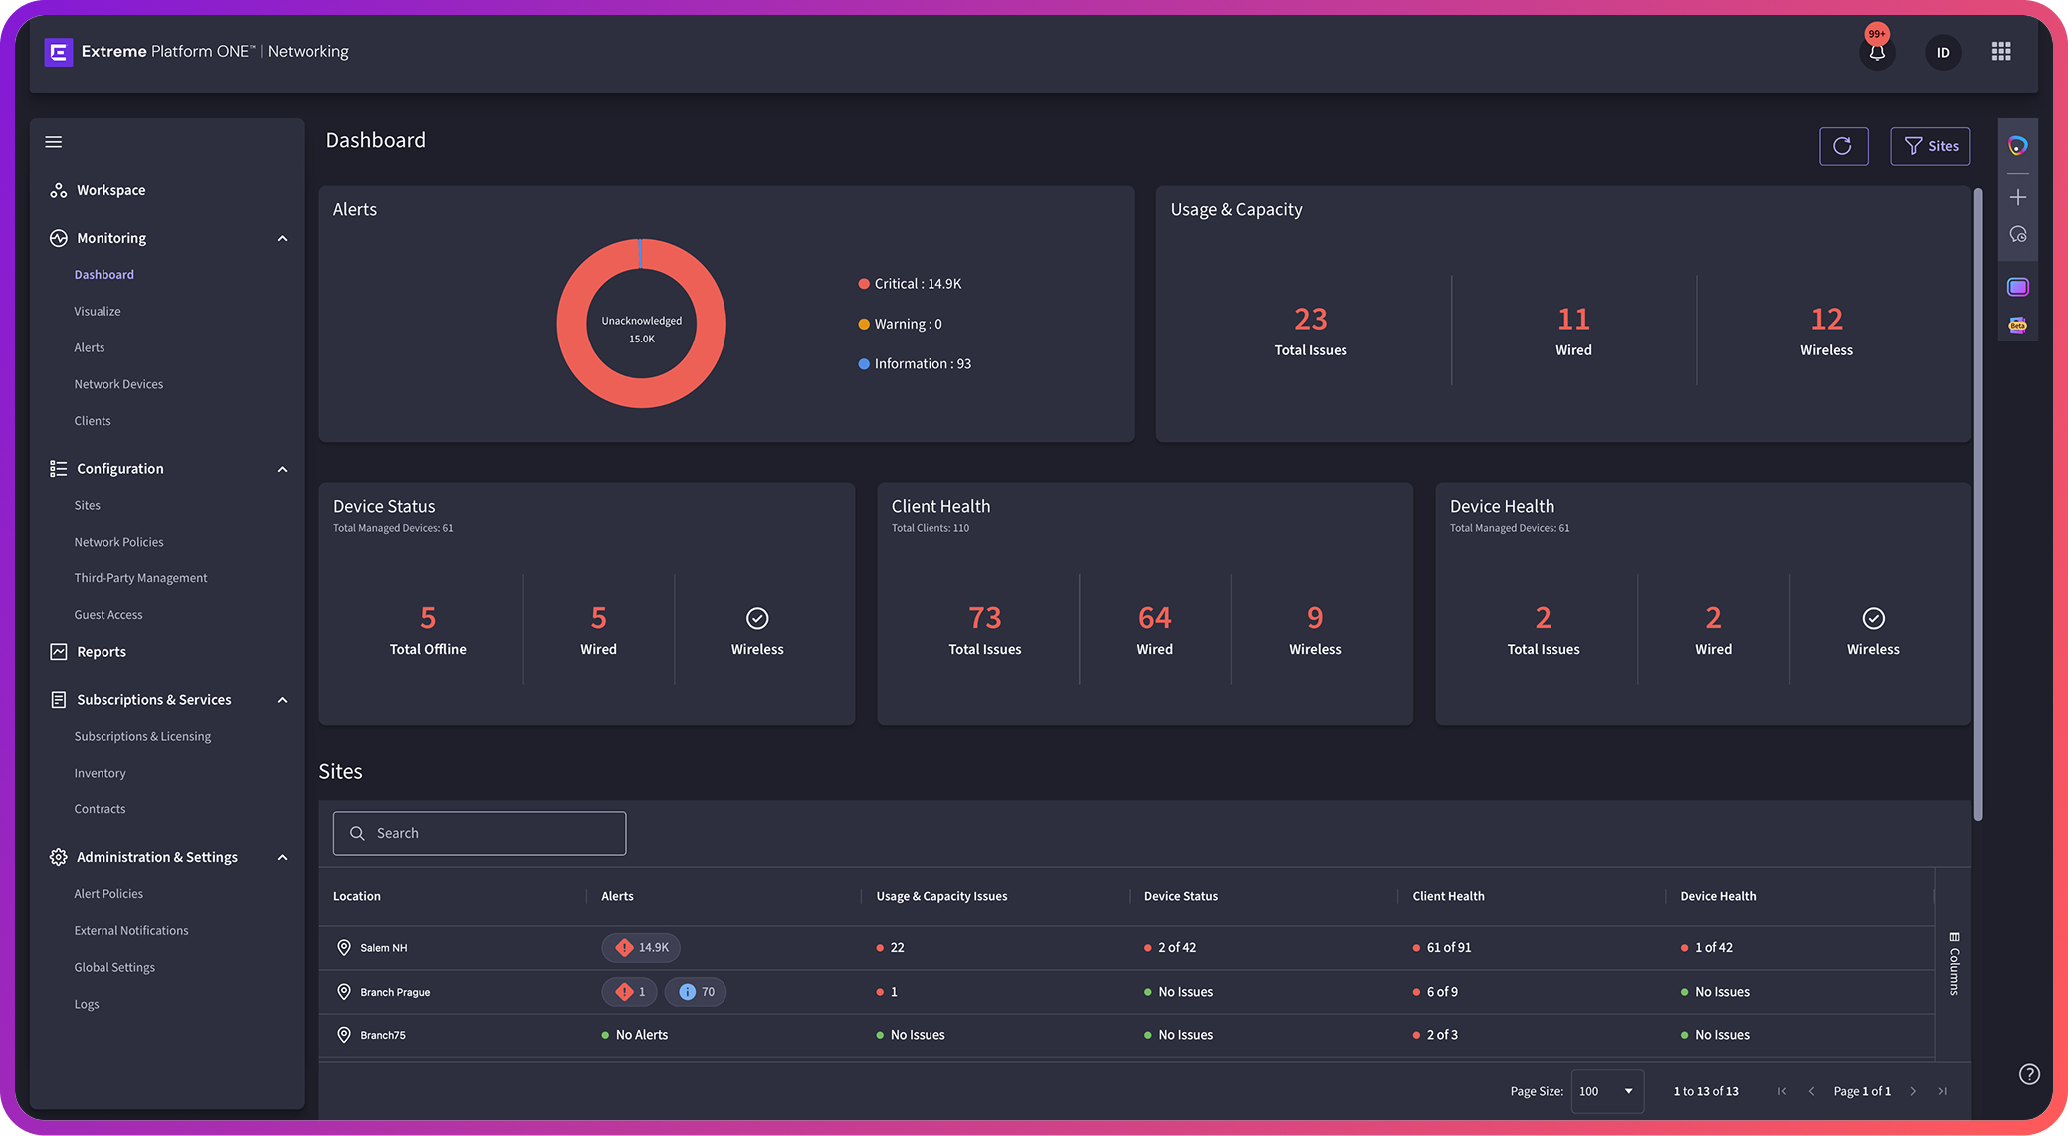The image size is (2068, 1136).
Task: Open the ID user profile avatar
Action: (1943, 52)
